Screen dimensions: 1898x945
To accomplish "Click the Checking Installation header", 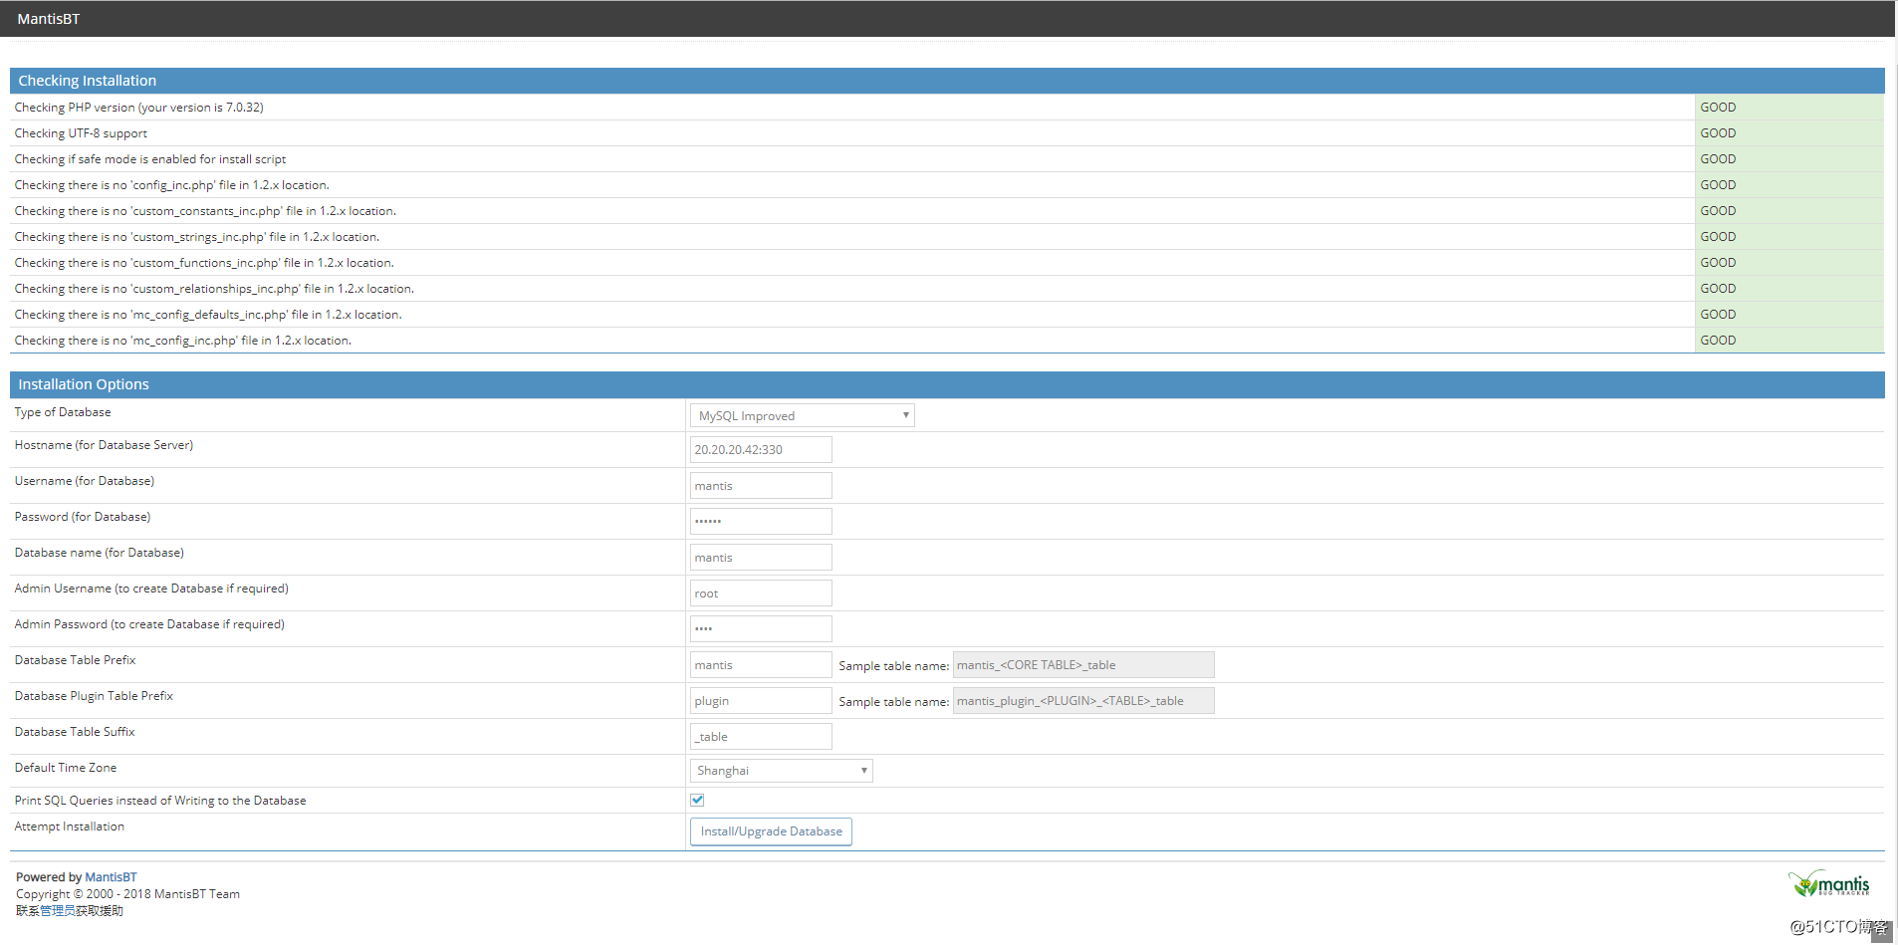I will pyautogui.click(x=947, y=81).
